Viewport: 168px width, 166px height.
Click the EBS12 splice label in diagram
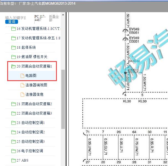133,71
